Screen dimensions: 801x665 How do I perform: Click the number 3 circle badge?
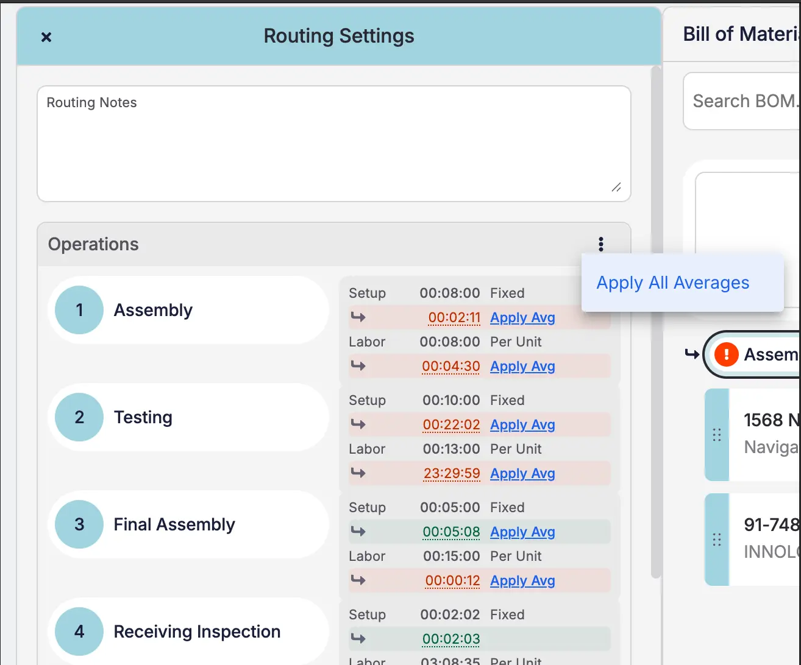(x=79, y=524)
